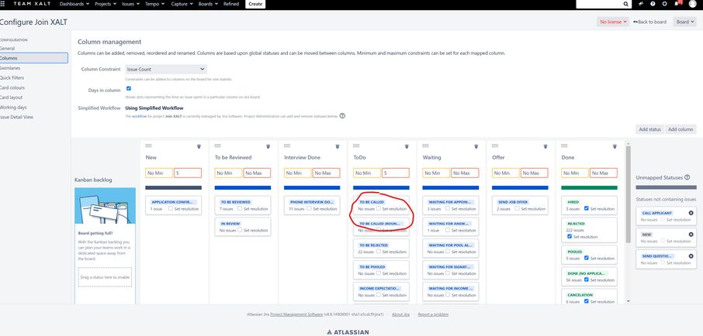Image resolution: width=703 pixels, height=336 pixels.
Task: Remove the NEW unmapped status
Action: point(691,235)
